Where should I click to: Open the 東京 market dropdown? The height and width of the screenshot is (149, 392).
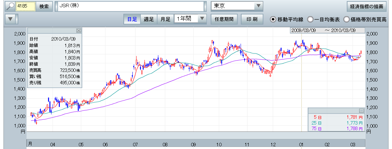(x=258, y=6)
